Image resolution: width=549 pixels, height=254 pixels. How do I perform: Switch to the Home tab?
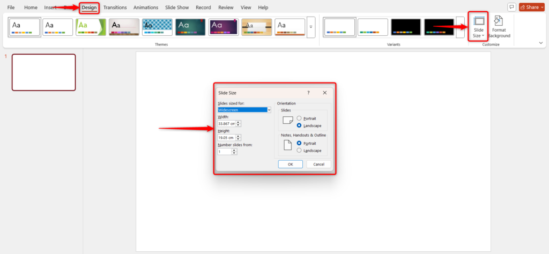click(31, 8)
